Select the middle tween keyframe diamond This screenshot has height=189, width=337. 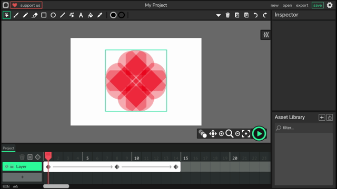[117, 167]
